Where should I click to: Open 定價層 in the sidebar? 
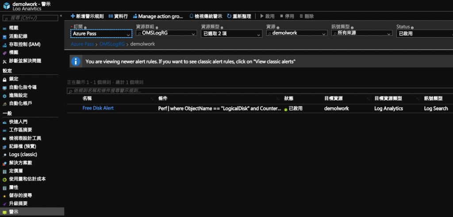[x=16, y=171]
